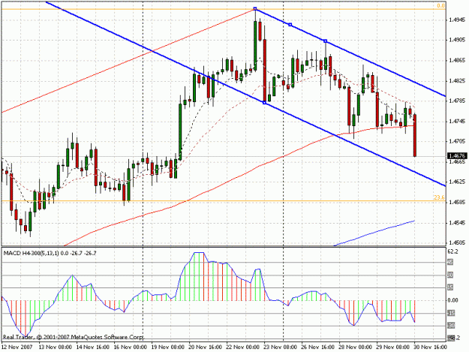Click the 12 Nov 2007 date label
469x352 pixels.
(17, 347)
